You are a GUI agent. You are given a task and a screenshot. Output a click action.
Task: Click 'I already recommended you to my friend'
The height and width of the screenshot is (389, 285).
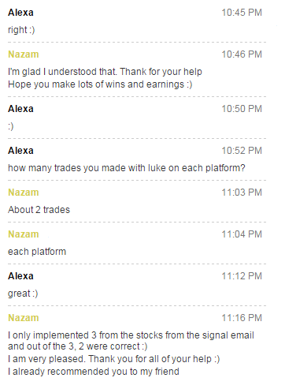coord(94,372)
